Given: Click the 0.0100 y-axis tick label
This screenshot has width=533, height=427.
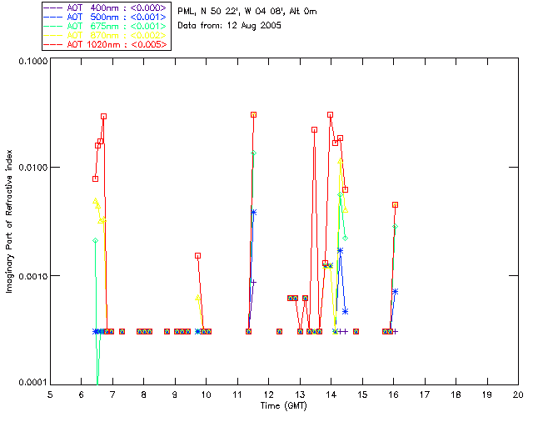Looking at the screenshot, I should (x=32, y=168).
